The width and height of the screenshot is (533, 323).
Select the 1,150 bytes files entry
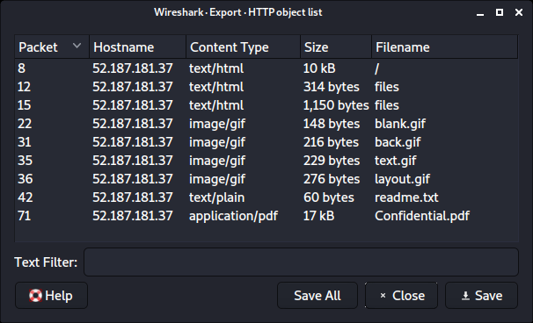pos(266,105)
